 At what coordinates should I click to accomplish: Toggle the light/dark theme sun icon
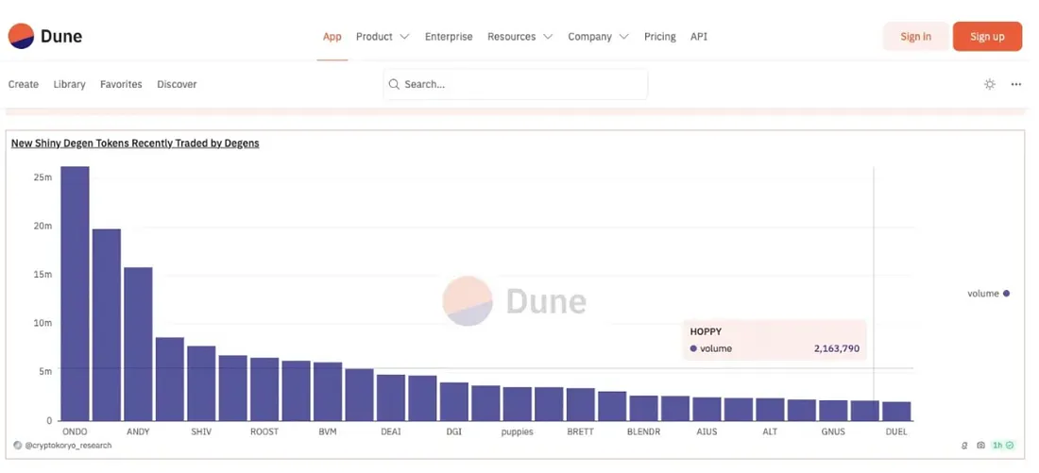tap(989, 84)
